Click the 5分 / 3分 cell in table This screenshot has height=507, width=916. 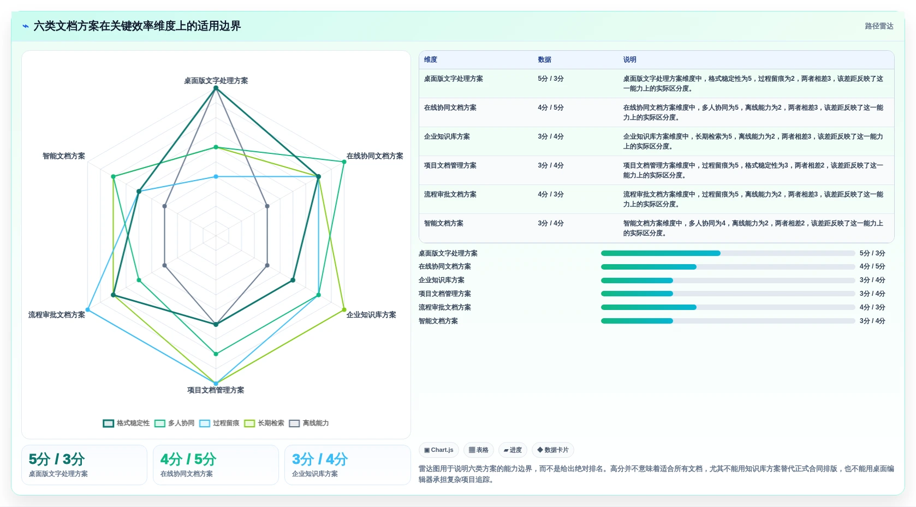tap(551, 79)
